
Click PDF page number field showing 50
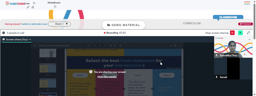84,46
